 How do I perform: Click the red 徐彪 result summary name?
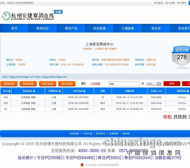click(x=167, y=117)
